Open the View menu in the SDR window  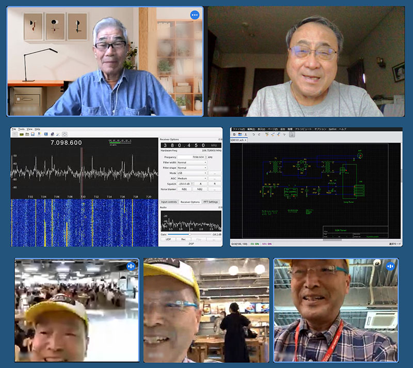tap(29, 129)
